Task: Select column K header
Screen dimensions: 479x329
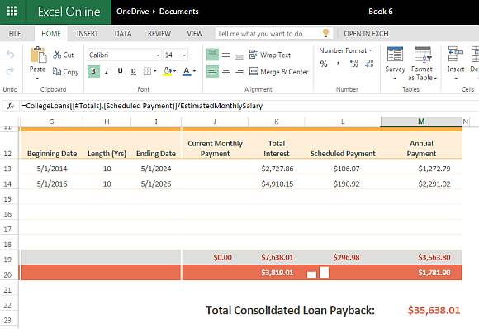Action: 276,122
